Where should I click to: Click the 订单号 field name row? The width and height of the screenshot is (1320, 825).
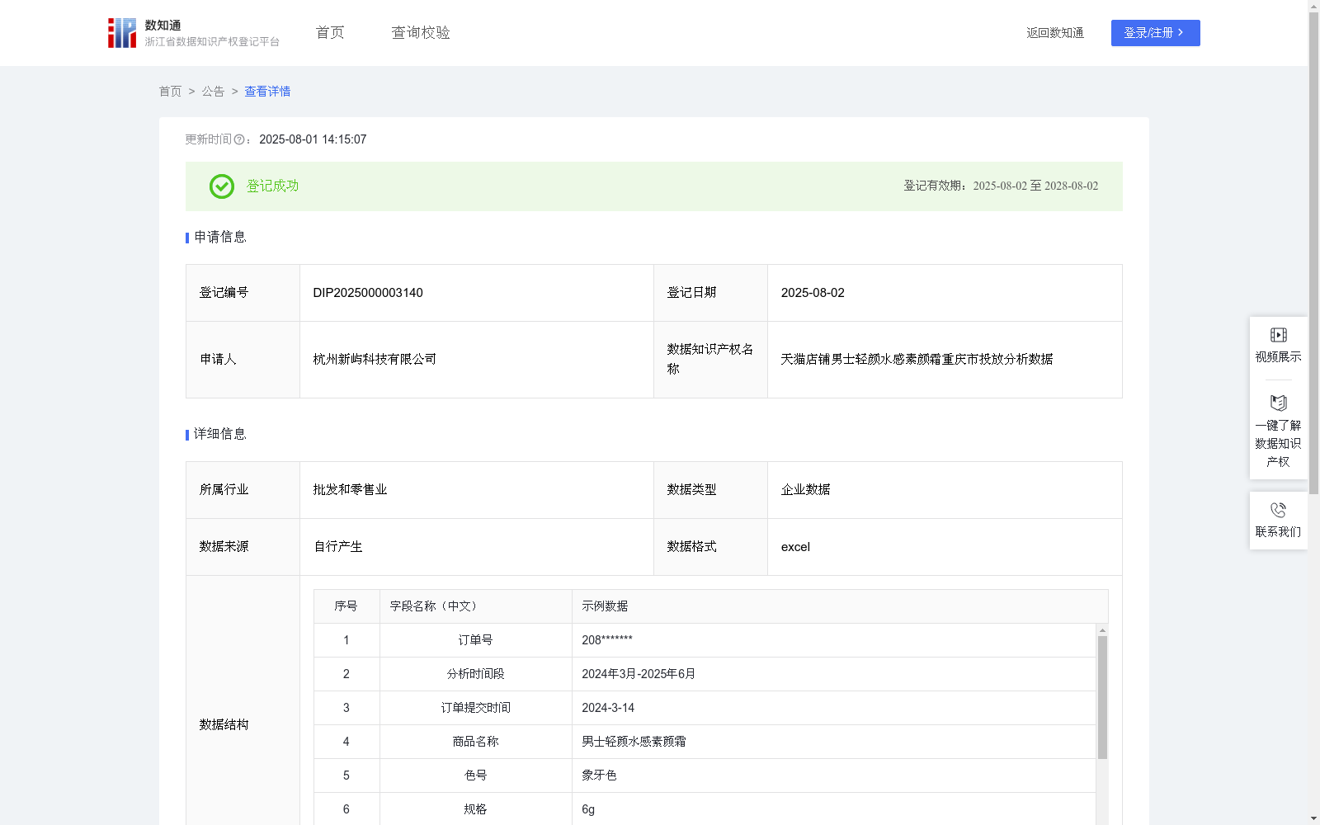(475, 640)
